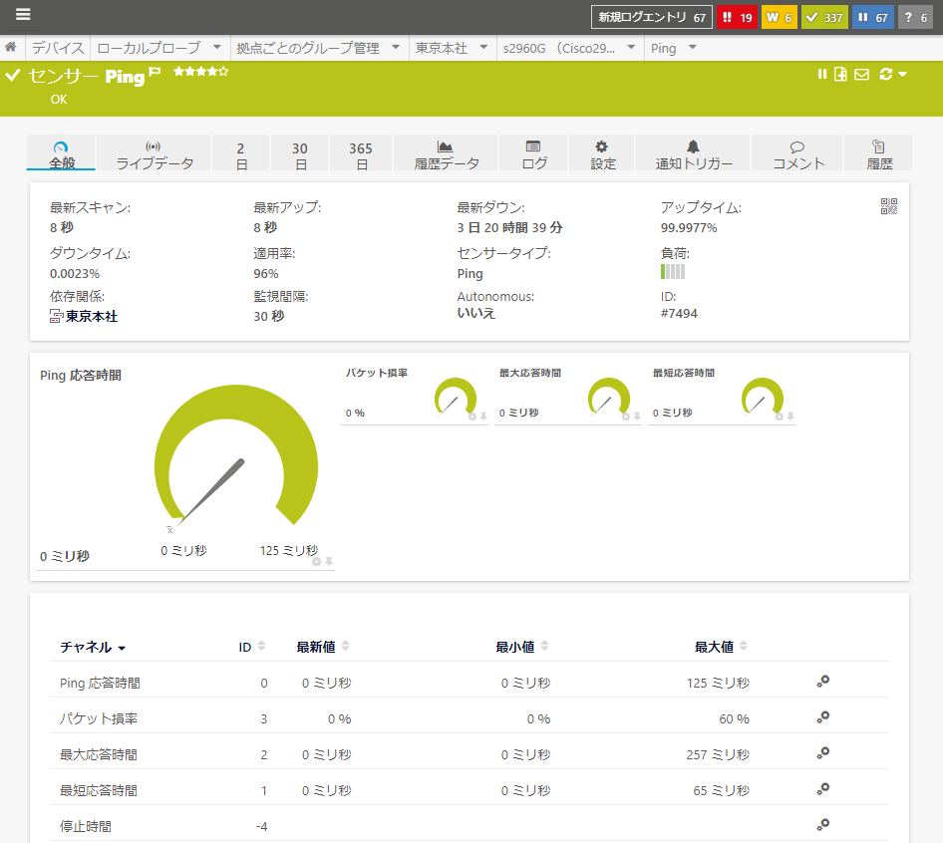Image resolution: width=943 pixels, height=843 pixels.
Task: Click パケット損率 row in channel table
Action: [x=470, y=717]
